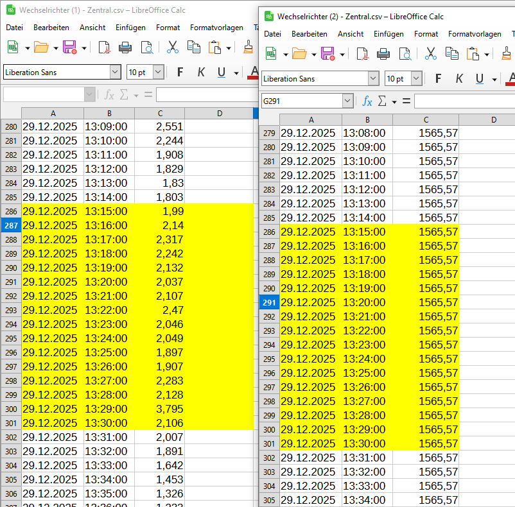Expand font name dropdown in Wechselrichter (2) window
The width and height of the screenshot is (515, 507).
[373, 79]
